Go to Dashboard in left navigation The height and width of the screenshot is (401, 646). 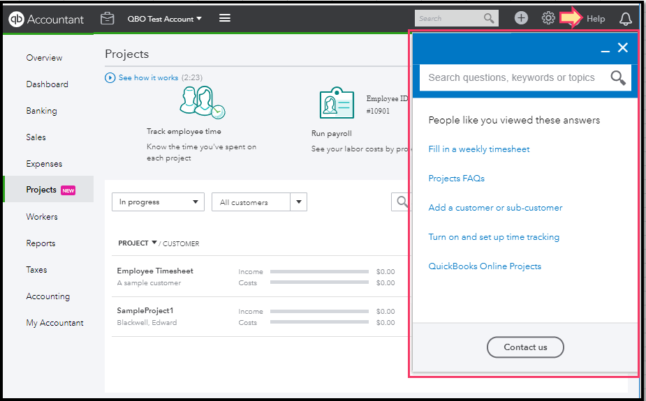point(47,84)
